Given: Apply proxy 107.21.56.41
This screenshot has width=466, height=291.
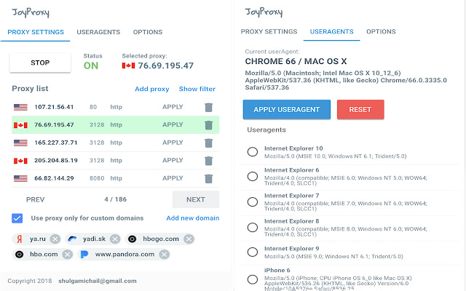Looking at the screenshot, I should coord(173,107).
